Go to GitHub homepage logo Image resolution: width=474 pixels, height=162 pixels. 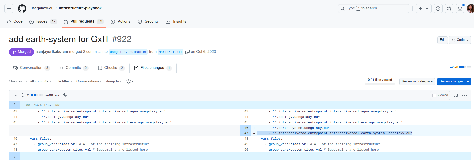(x=22, y=8)
